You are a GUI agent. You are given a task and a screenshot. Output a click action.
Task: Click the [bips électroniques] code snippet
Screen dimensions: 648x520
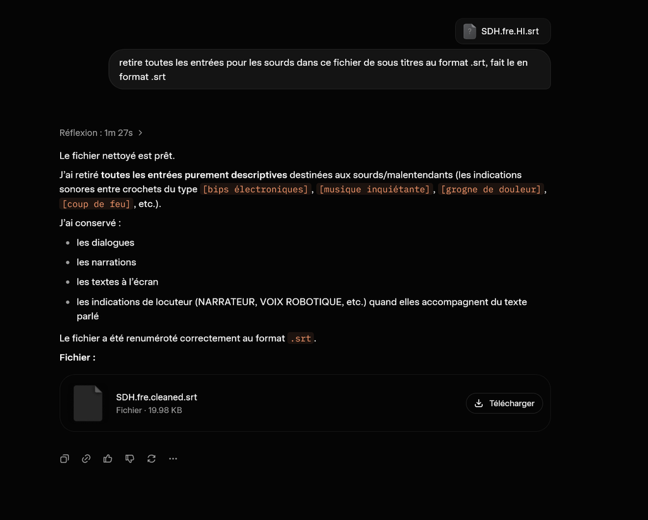click(256, 189)
